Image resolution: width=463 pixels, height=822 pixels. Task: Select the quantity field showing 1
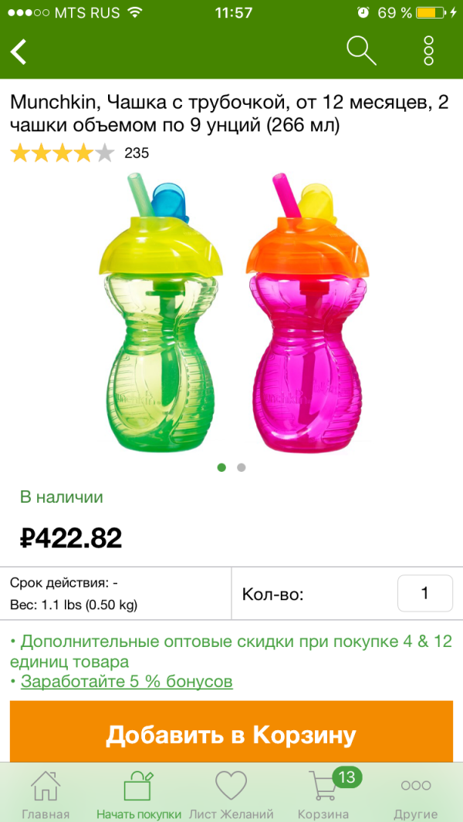(x=424, y=593)
